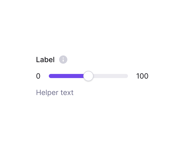Screen dimensions: 185x152
Task: Raise the value by clicking the light gray bar
Action: [x=110, y=76]
